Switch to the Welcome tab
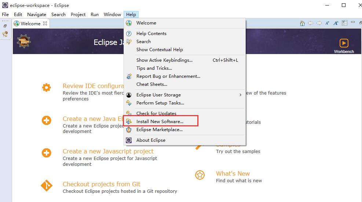362x202 pixels. coord(30,23)
